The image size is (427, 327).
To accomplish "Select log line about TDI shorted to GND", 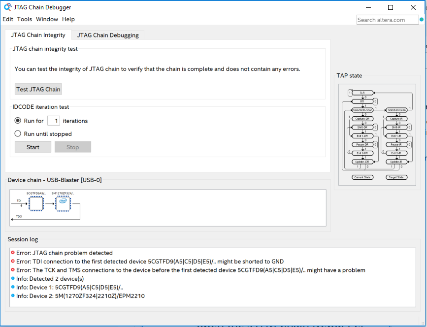I will (150, 262).
